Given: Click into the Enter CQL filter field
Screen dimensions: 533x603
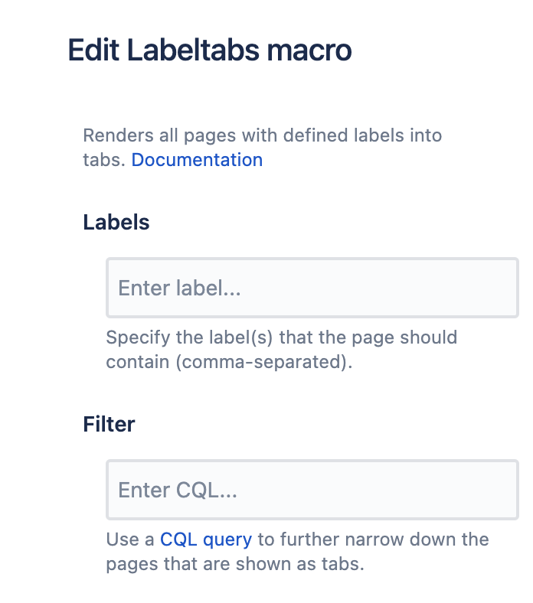Looking at the screenshot, I should point(312,490).
